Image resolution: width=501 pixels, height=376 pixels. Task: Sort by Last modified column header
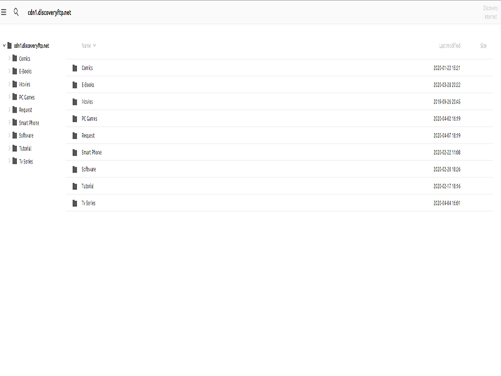pos(449,46)
